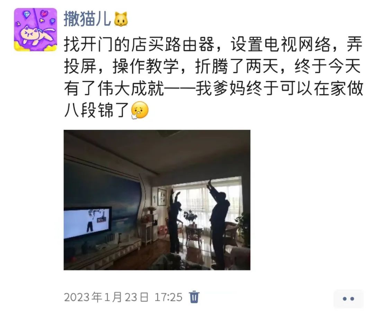
Task: Click the text line 有了伟大成就
Action: (213, 88)
